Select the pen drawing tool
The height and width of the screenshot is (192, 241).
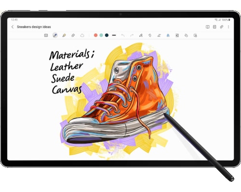click(x=55, y=35)
